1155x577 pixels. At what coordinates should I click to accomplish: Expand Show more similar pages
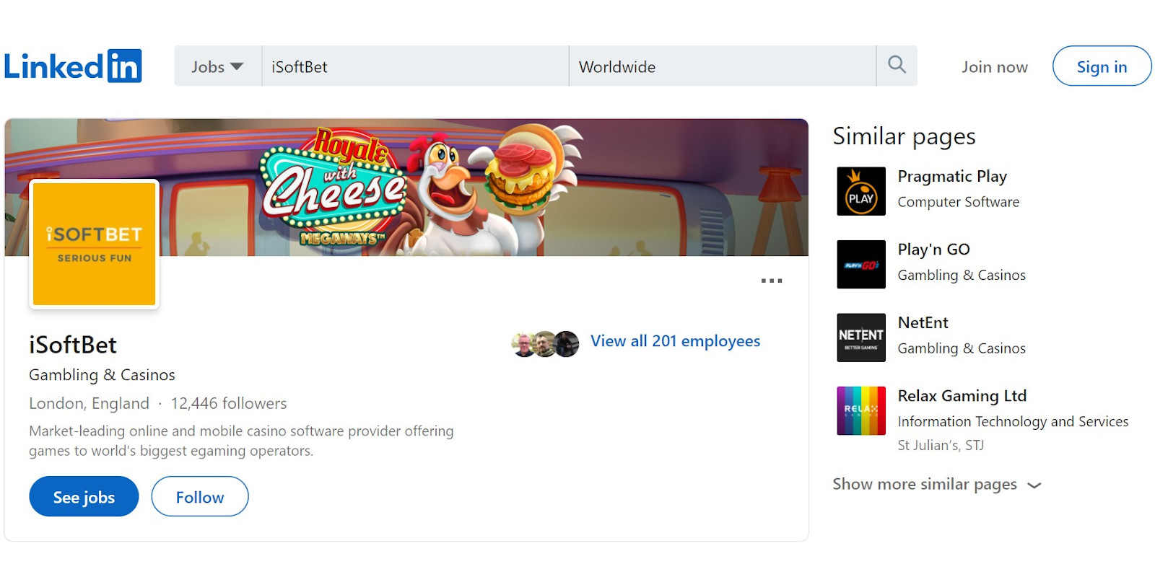pos(936,484)
